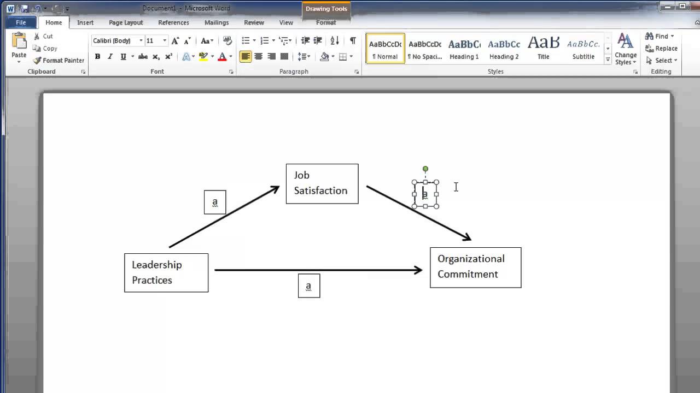Open the Line Spacing dropdown
Screen dimensions: 700x393
(304, 57)
